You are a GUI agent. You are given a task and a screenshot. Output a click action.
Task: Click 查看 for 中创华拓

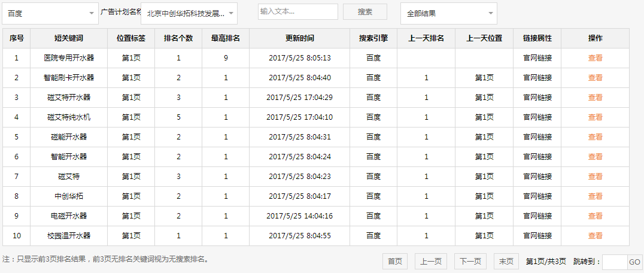point(595,196)
